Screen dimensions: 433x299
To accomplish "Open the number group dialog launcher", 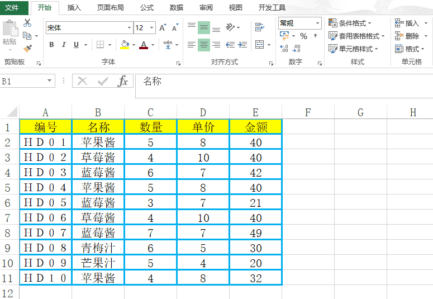I will point(320,64).
